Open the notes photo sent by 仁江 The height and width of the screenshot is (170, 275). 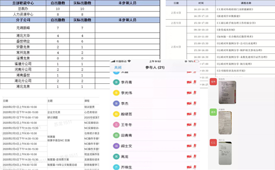coord(225,153)
